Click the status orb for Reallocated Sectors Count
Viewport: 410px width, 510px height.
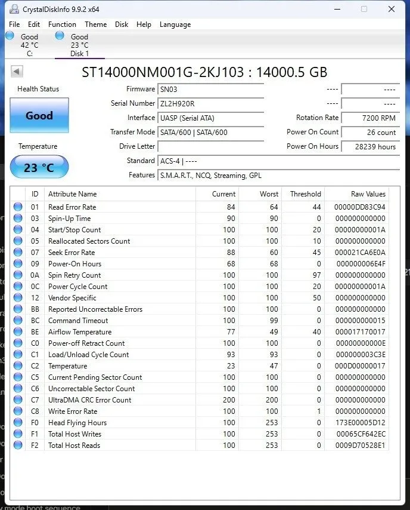(x=18, y=241)
